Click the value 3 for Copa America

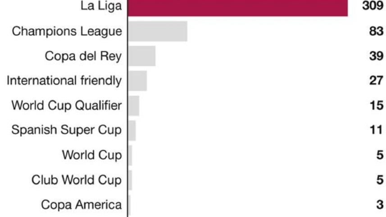(379, 205)
